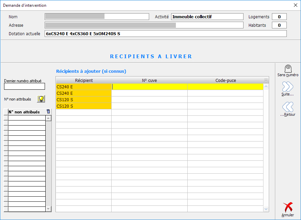Screen dimensions: 301x220
Task: Click the Dotation actuelle field
Action: [x=165, y=34]
